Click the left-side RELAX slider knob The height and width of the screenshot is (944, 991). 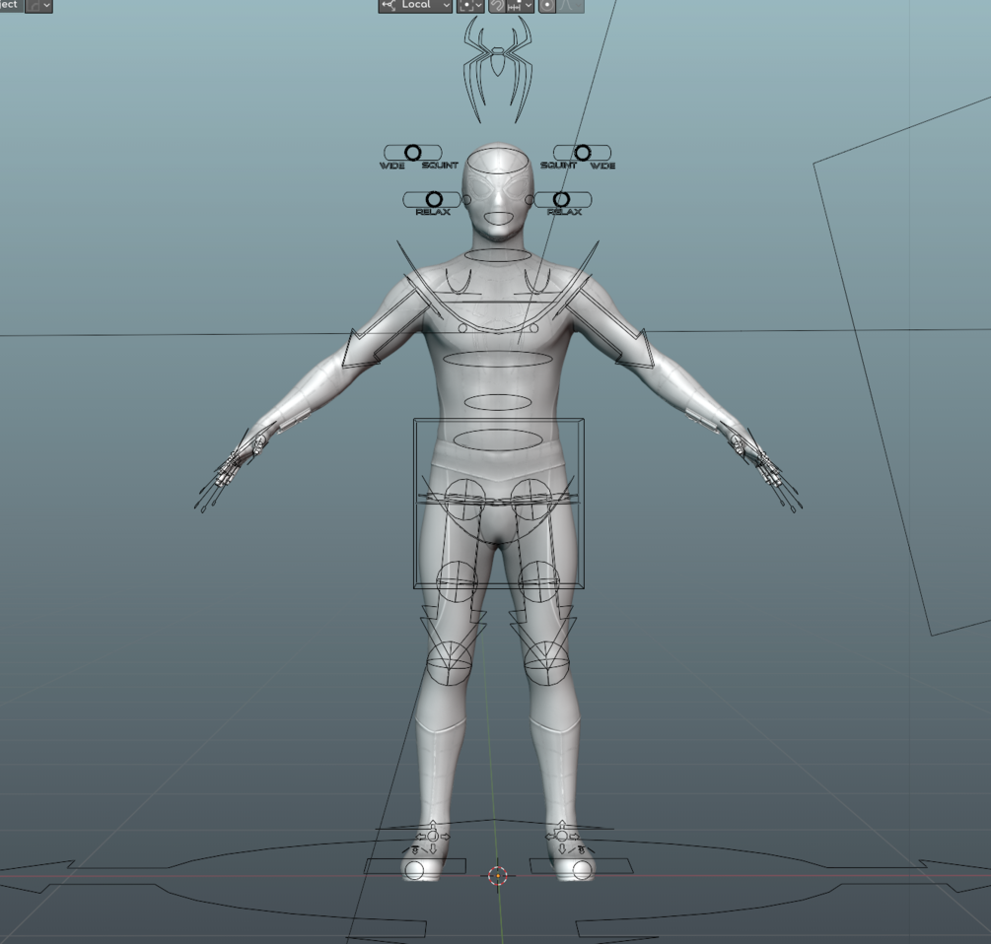point(434,199)
